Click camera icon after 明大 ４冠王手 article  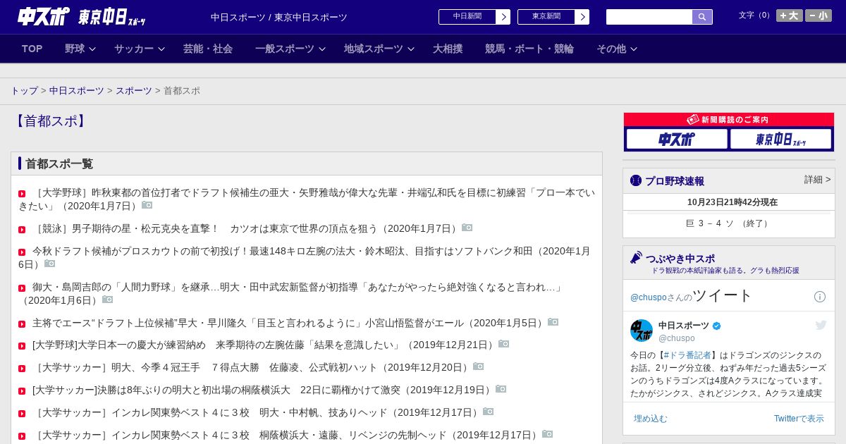pos(478,366)
